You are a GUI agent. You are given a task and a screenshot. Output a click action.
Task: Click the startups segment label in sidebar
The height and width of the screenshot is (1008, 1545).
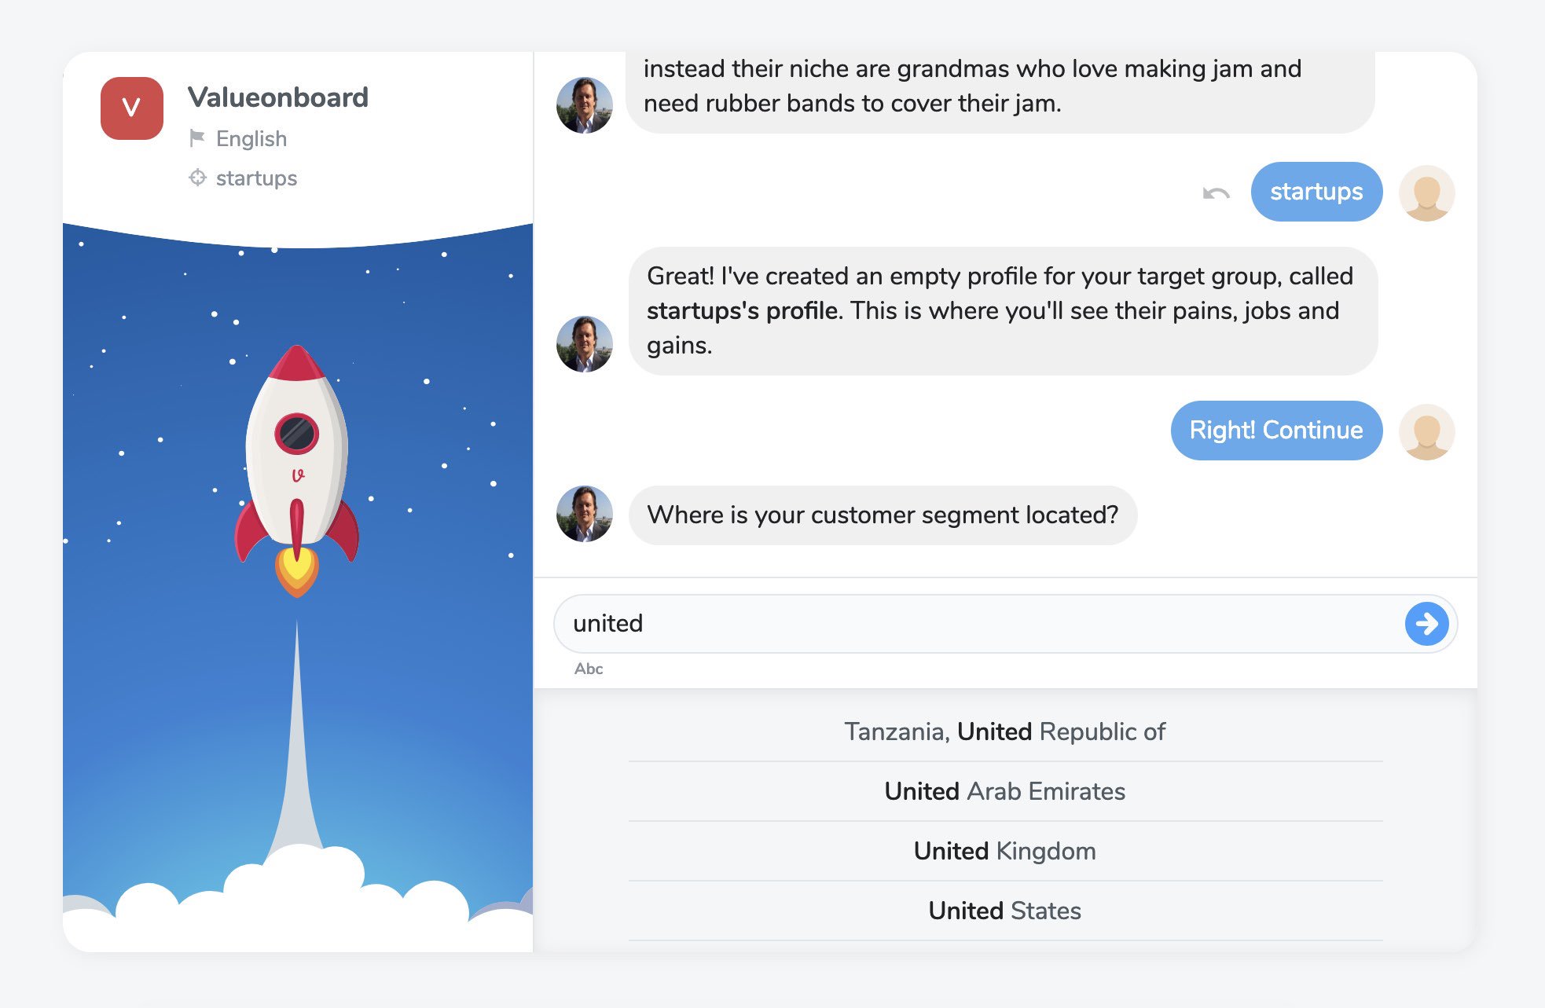click(256, 178)
